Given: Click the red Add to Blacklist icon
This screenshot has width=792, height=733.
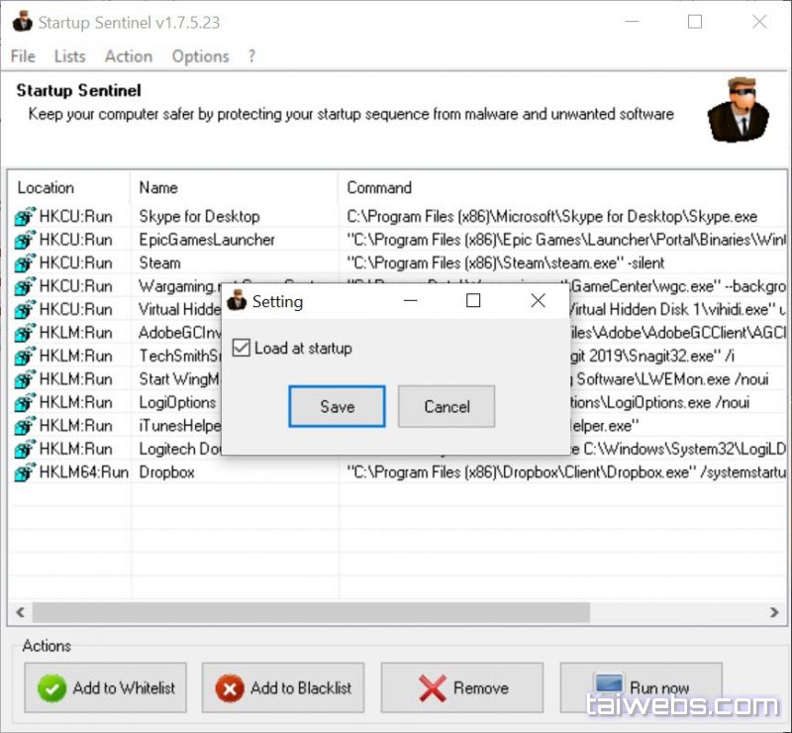Looking at the screenshot, I should (x=230, y=687).
